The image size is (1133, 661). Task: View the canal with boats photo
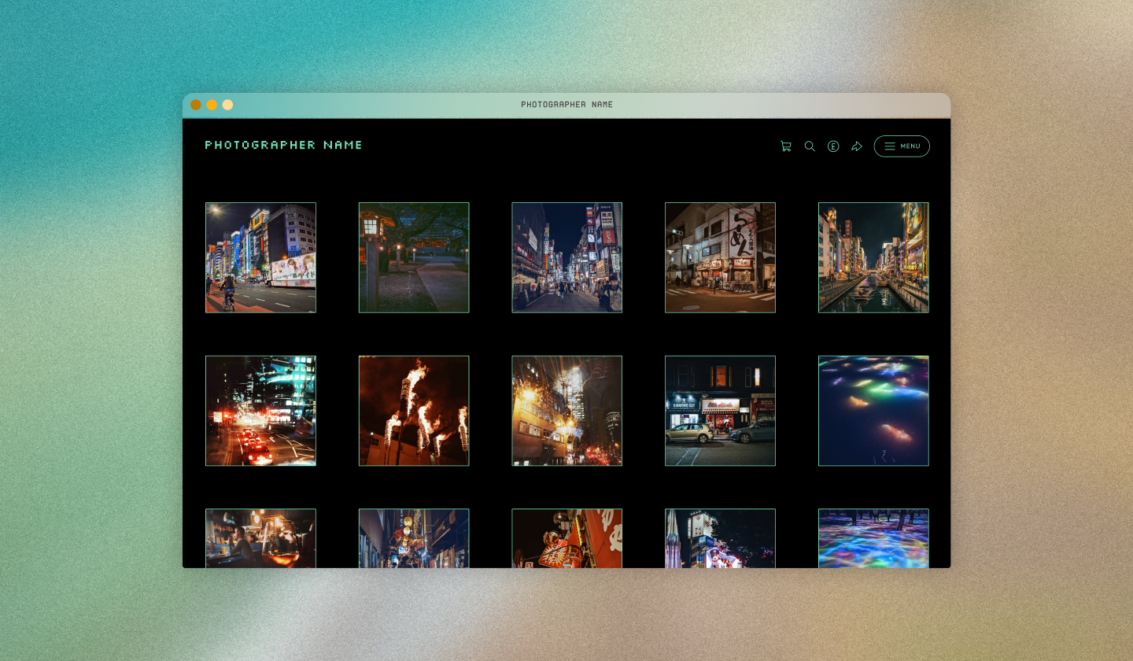(873, 257)
